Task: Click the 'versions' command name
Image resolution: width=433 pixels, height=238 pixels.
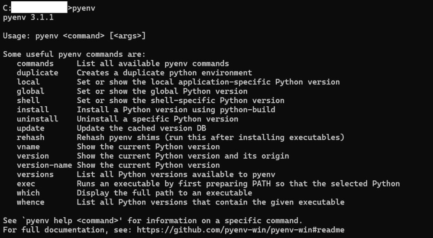Action: 35,174
